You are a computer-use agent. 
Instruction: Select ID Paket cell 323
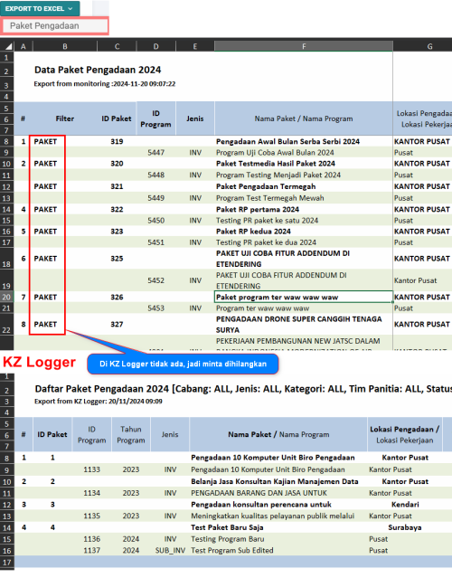click(x=117, y=232)
